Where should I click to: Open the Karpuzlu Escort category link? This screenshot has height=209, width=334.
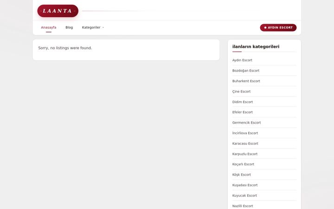coord(245,154)
